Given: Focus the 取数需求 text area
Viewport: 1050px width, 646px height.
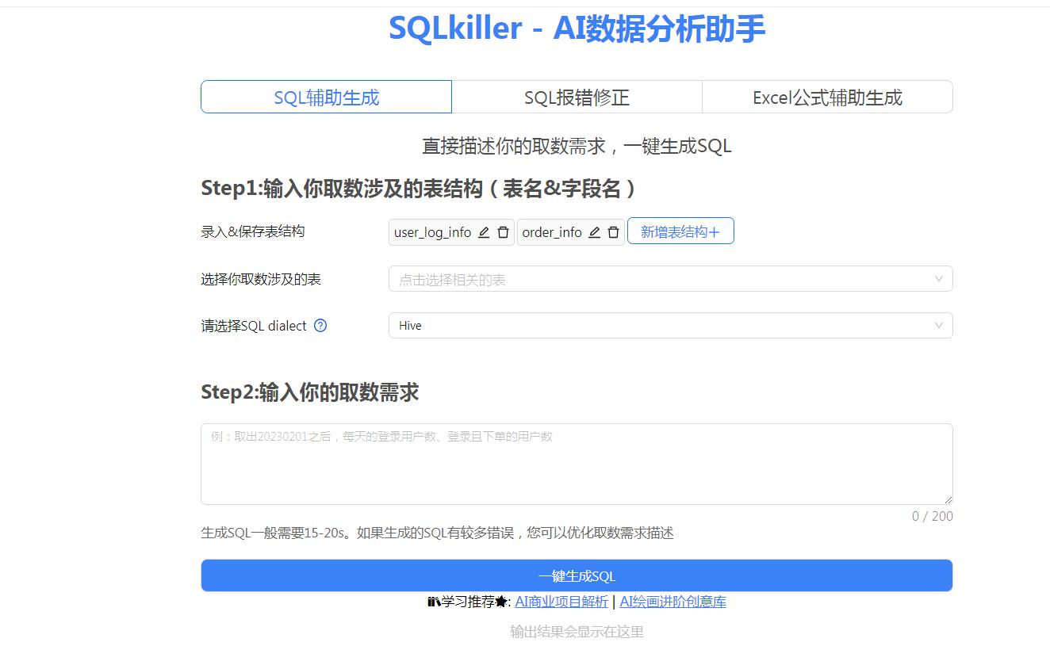Looking at the screenshot, I should [577, 464].
